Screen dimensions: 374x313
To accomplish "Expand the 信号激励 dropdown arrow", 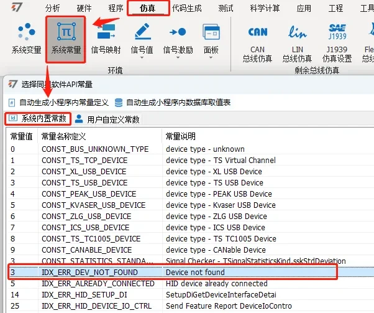I will point(178,58).
